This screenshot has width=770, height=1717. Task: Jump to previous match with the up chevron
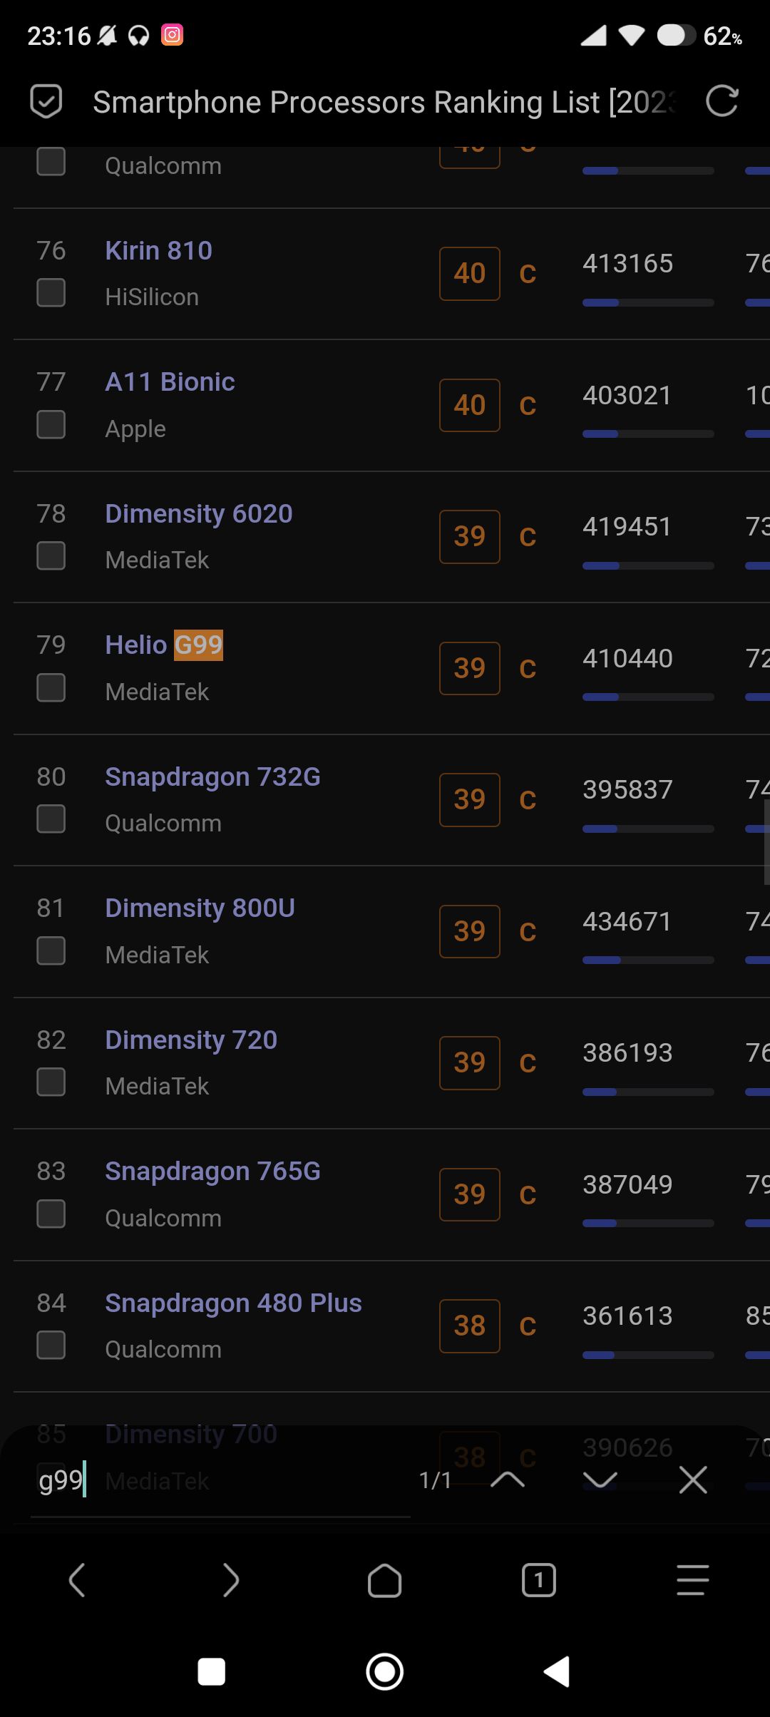tap(508, 1480)
